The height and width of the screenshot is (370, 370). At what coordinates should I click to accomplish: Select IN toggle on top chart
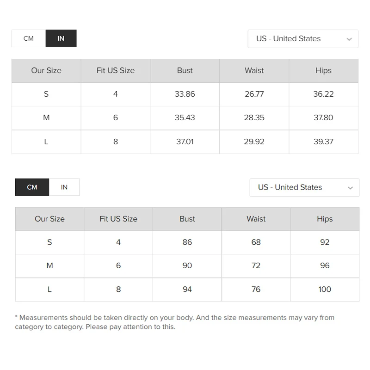[61, 38]
